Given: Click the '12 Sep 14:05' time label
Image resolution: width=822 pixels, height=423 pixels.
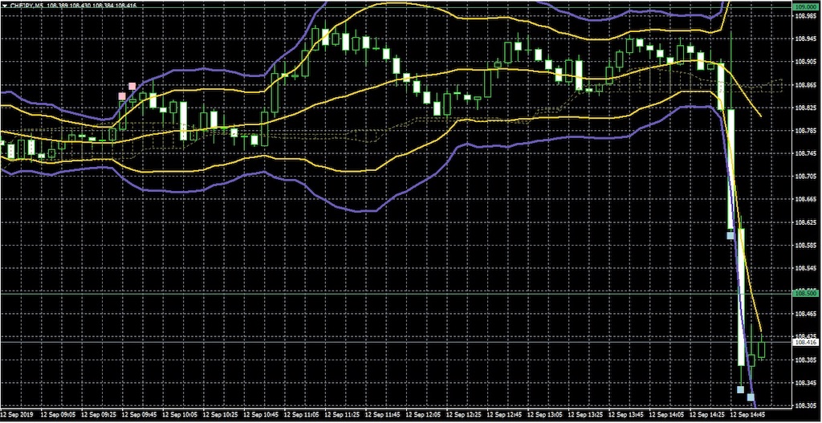Looking at the screenshot, I should [666, 414].
